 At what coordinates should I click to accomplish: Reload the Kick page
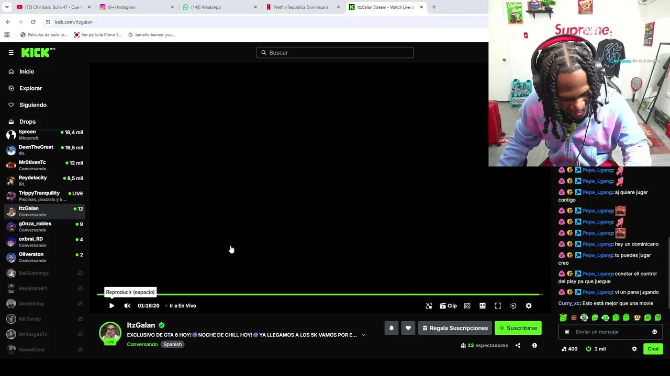[x=33, y=22]
